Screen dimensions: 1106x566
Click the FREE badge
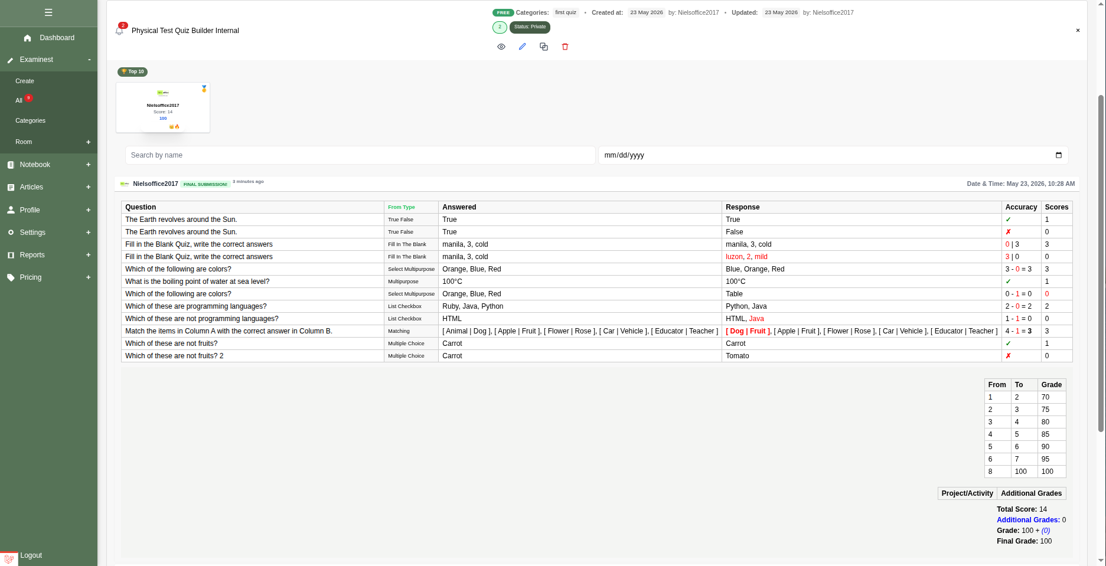(x=503, y=12)
